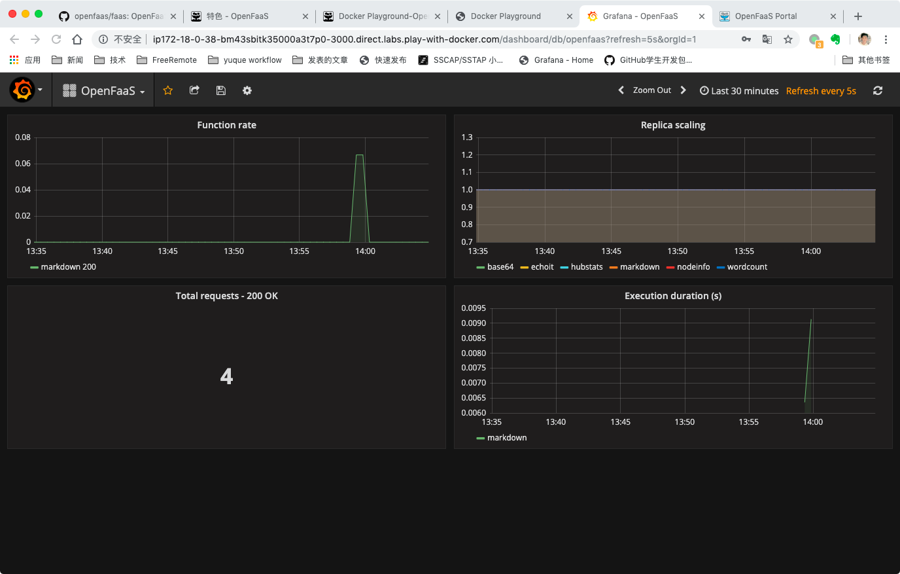Screen dimensions: 900x574
Task: Click Execution duration line near 14:00
Action: (808, 360)
